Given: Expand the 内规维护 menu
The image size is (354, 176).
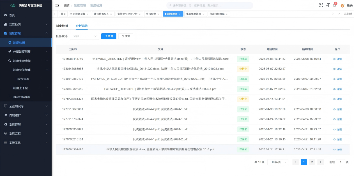Looking at the screenshot, I should tap(26, 115).
